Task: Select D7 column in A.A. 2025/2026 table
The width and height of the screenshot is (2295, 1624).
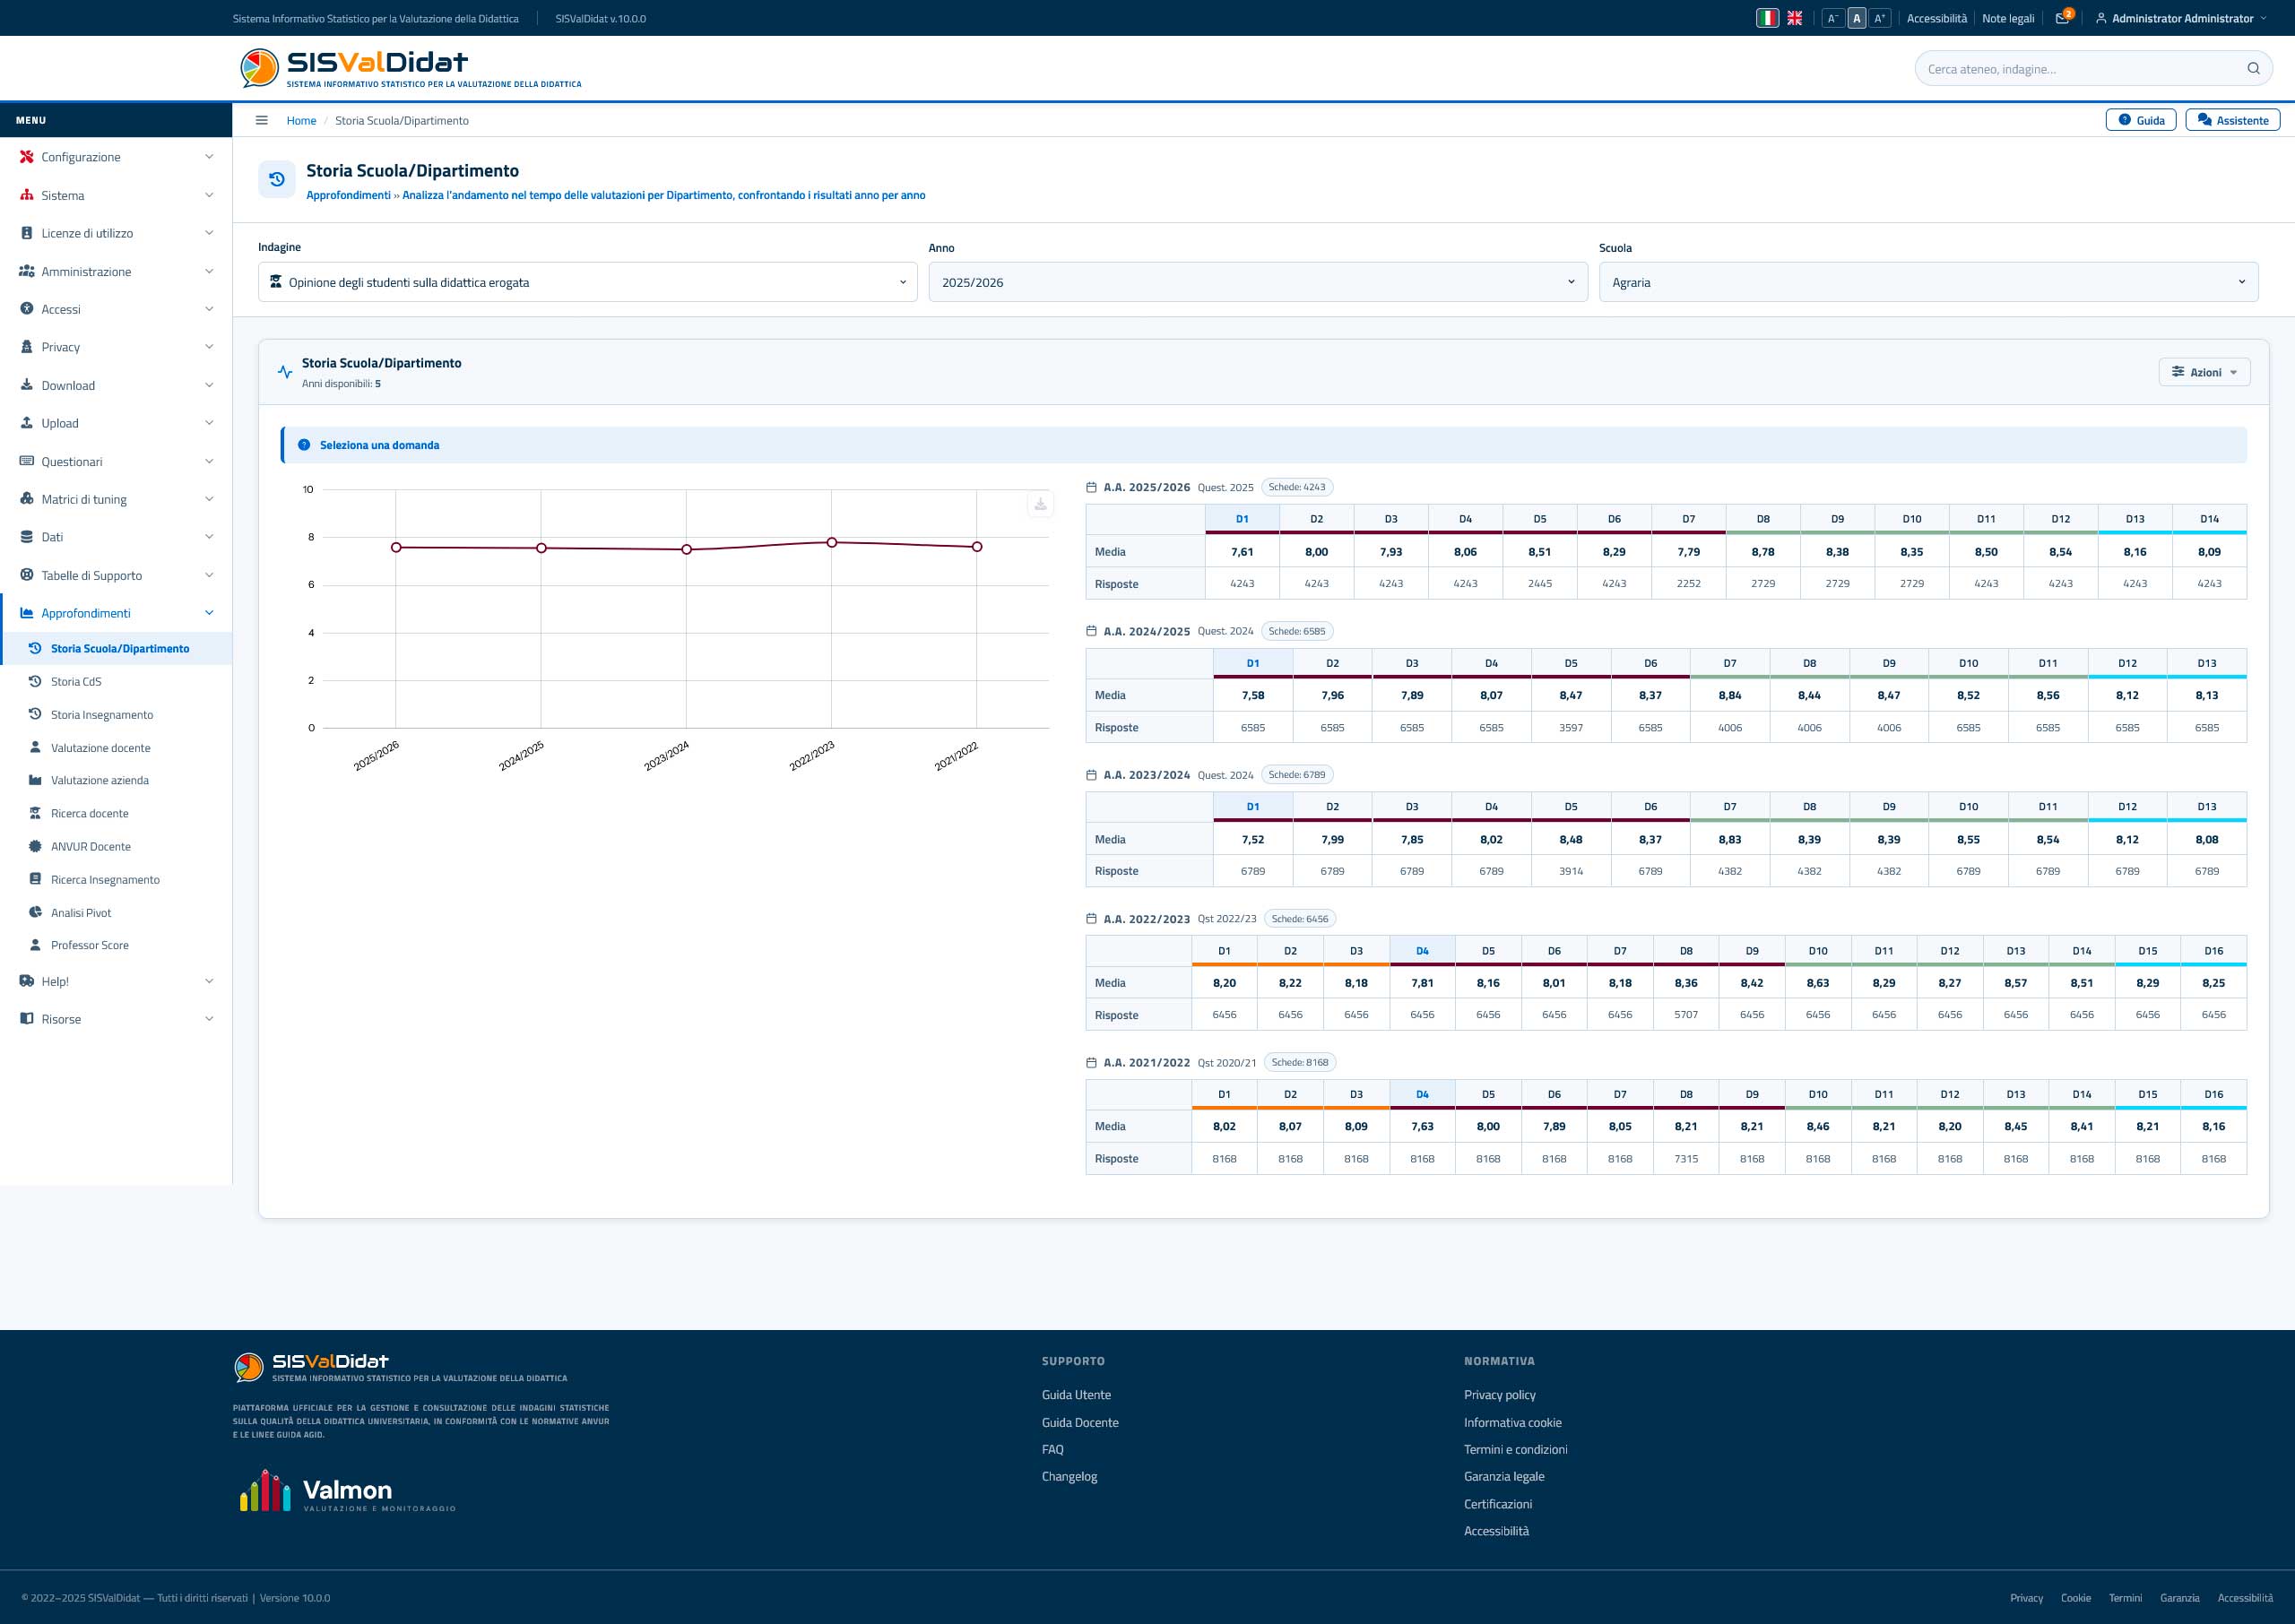Action: point(1688,519)
